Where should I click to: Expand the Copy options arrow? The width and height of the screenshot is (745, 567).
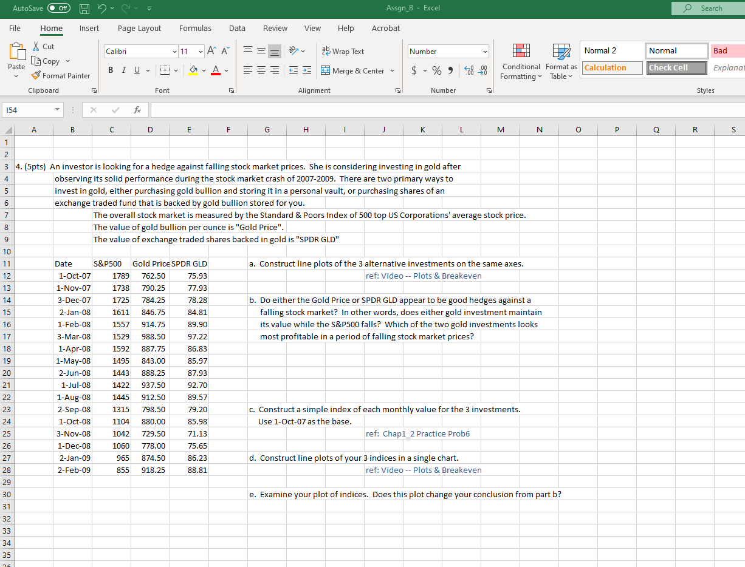[x=67, y=61]
